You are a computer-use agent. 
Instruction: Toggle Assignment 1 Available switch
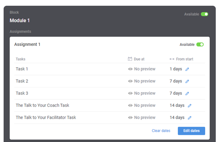point(200,44)
